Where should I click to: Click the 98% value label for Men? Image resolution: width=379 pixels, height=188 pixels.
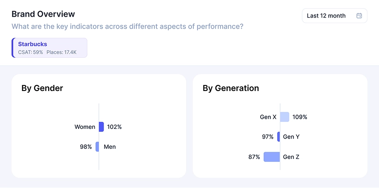pyautogui.click(x=86, y=147)
